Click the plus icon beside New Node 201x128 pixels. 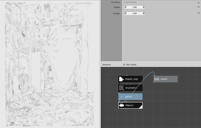(x=124, y=65)
